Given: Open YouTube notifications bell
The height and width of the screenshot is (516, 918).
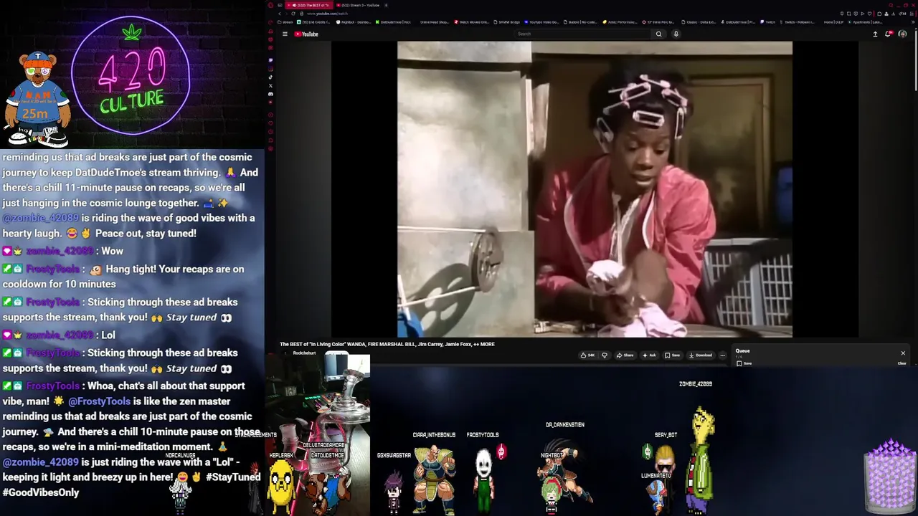Looking at the screenshot, I should tap(889, 34).
